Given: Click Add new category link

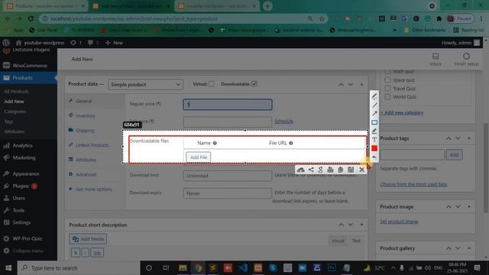Looking at the screenshot, I should point(402,112).
